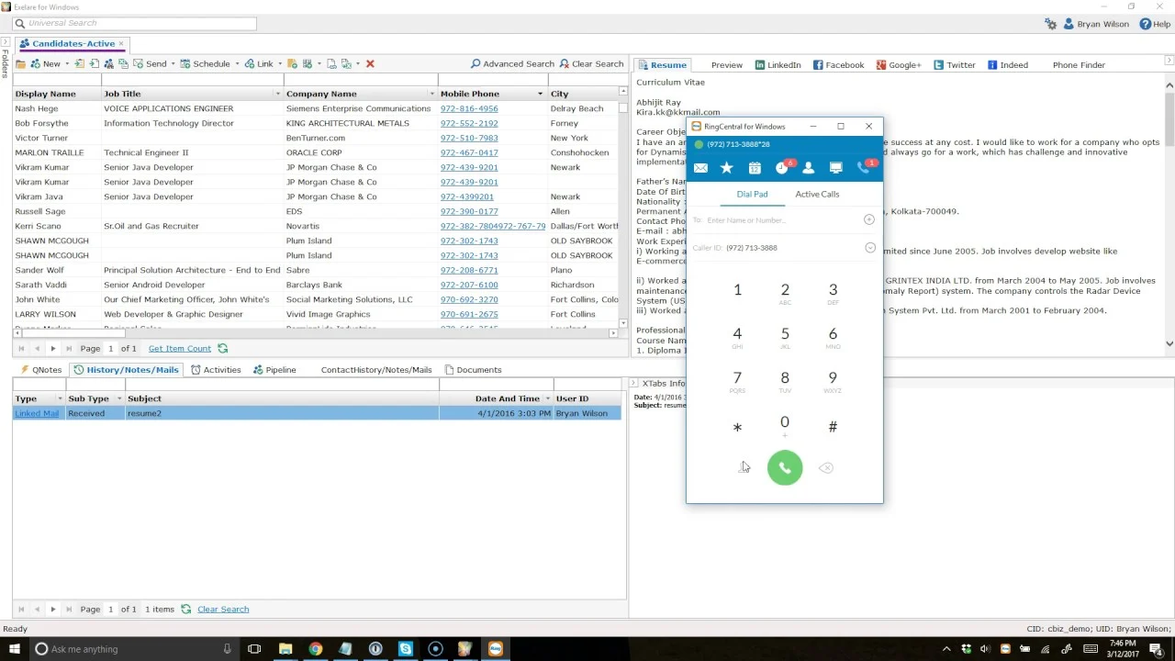
Task: Open the QNotes tab
Action: 41,370
